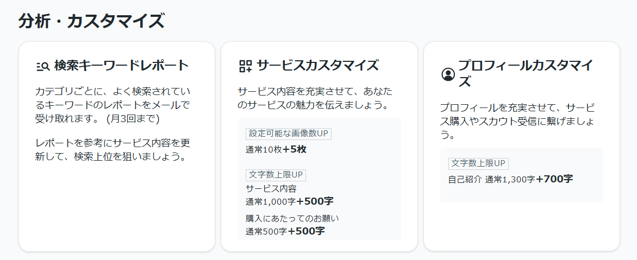Click the +5枚 image count bonus text

tap(295, 149)
